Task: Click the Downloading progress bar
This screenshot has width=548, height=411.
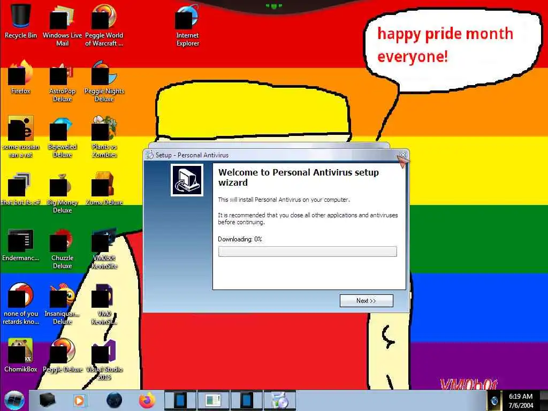Action: (308, 252)
